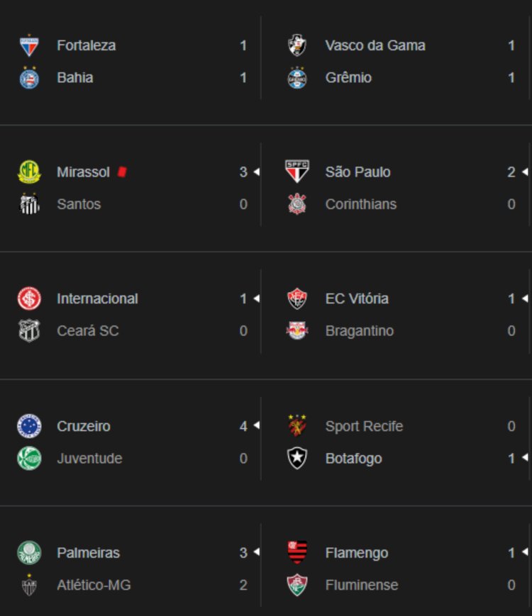Click the Mirassol red card indicator
Image resolution: width=532 pixels, height=616 pixels.
122,172
